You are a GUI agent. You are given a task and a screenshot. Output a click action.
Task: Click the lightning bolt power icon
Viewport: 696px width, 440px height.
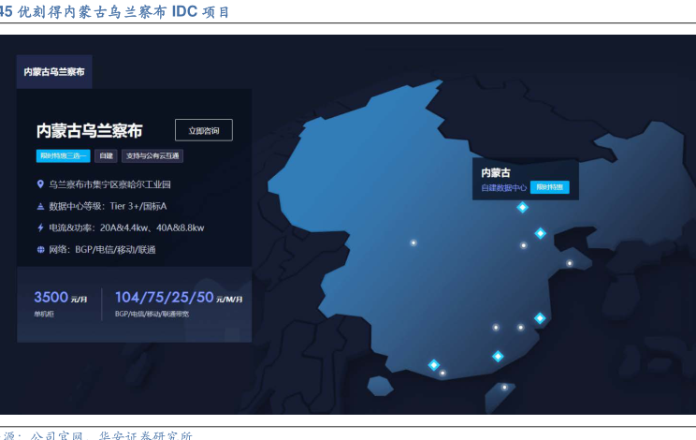(x=40, y=227)
